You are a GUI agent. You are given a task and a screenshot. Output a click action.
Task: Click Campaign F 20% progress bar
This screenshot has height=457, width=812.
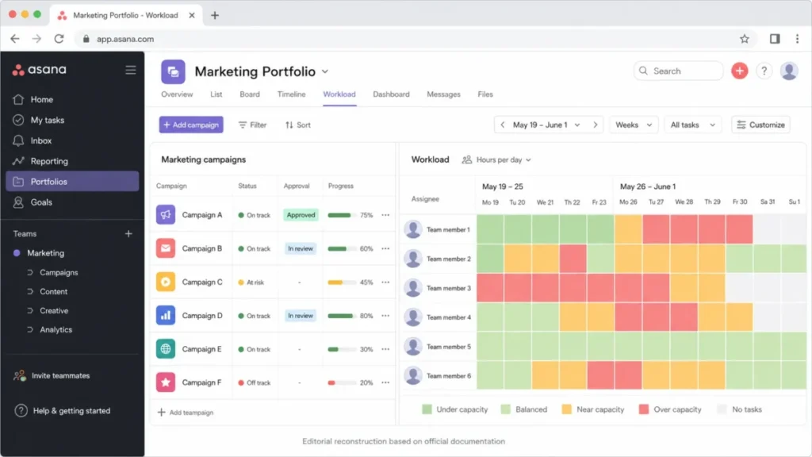click(x=342, y=383)
